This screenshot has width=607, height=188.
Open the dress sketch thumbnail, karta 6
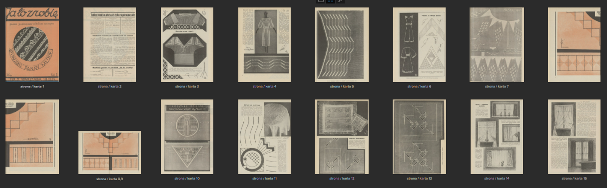pyautogui.click(x=419, y=45)
